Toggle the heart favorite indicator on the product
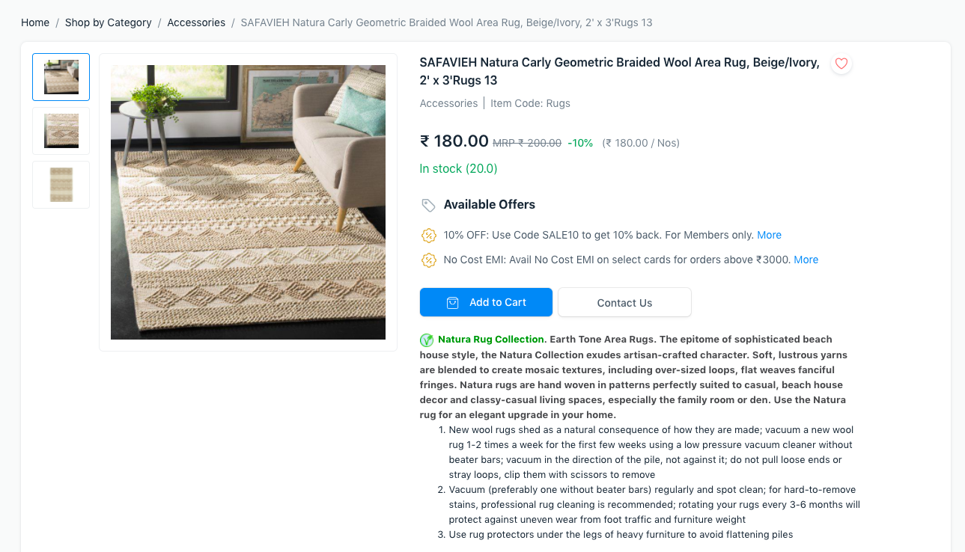Image resolution: width=965 pixels, height=552 pixels. [841, 64]
